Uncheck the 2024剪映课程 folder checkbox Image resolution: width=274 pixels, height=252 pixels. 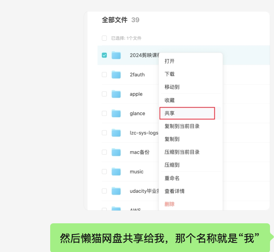[x=104, y=55]
